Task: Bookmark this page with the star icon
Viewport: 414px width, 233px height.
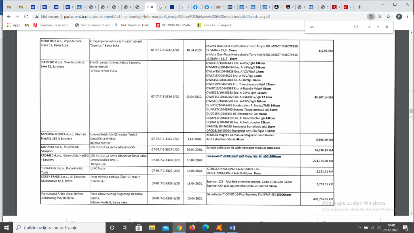Action: [388, 16]
